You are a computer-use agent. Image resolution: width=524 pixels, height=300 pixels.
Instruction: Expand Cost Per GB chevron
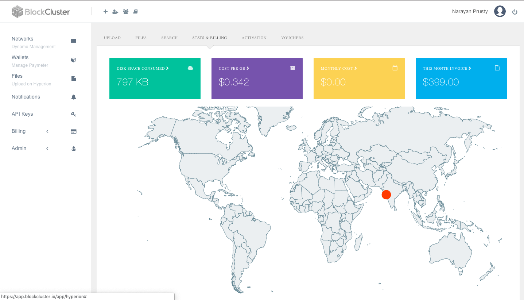(x=248, y=68)
